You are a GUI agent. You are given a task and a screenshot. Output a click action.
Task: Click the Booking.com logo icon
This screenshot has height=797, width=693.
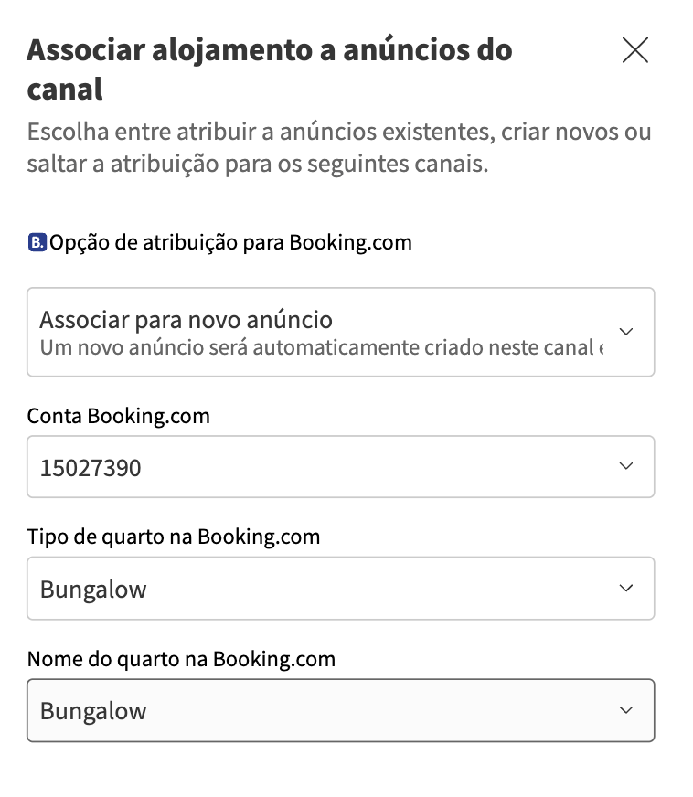point(37,243)
